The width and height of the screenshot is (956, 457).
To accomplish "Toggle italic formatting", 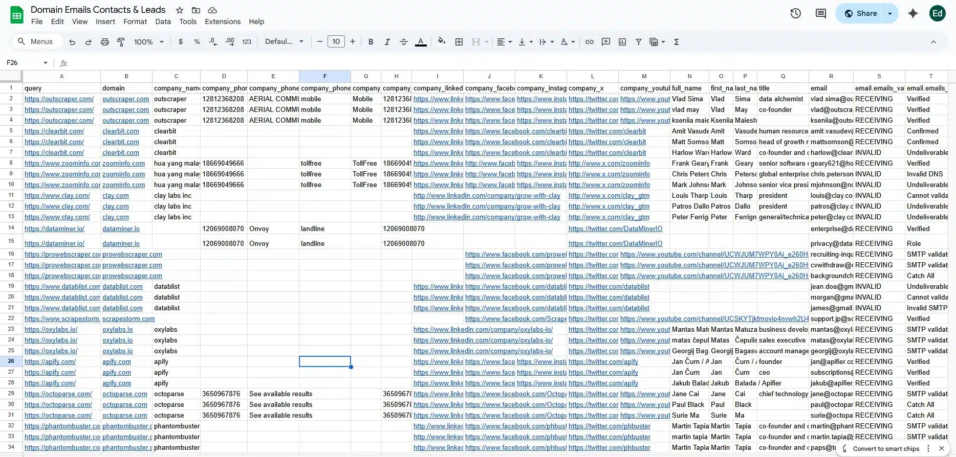I will coord(387,42).
